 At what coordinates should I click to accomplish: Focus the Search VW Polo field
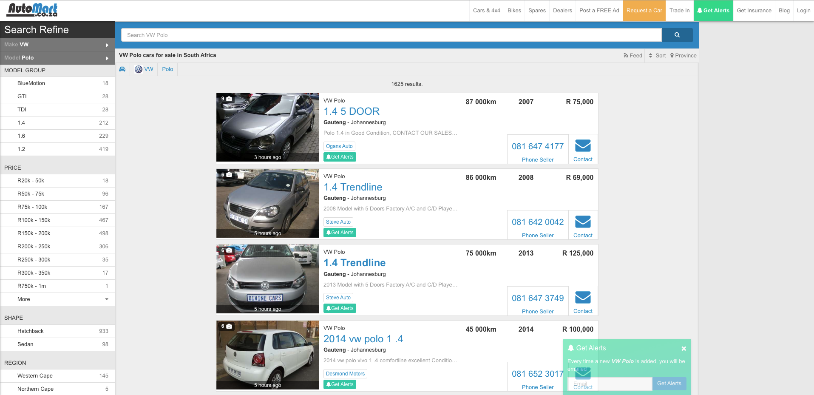coord(391,35)
